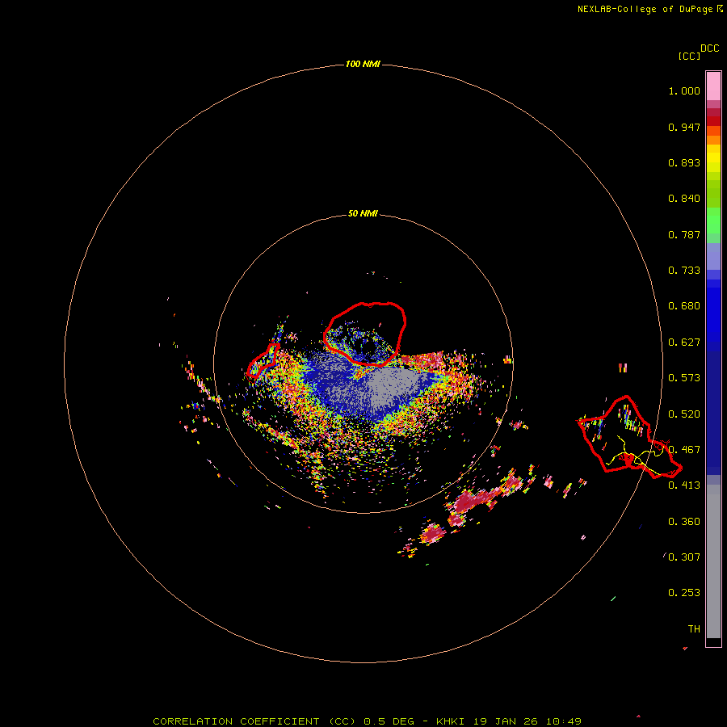Click the large red outlined area north of radar
727x727 pixels.
365,334
